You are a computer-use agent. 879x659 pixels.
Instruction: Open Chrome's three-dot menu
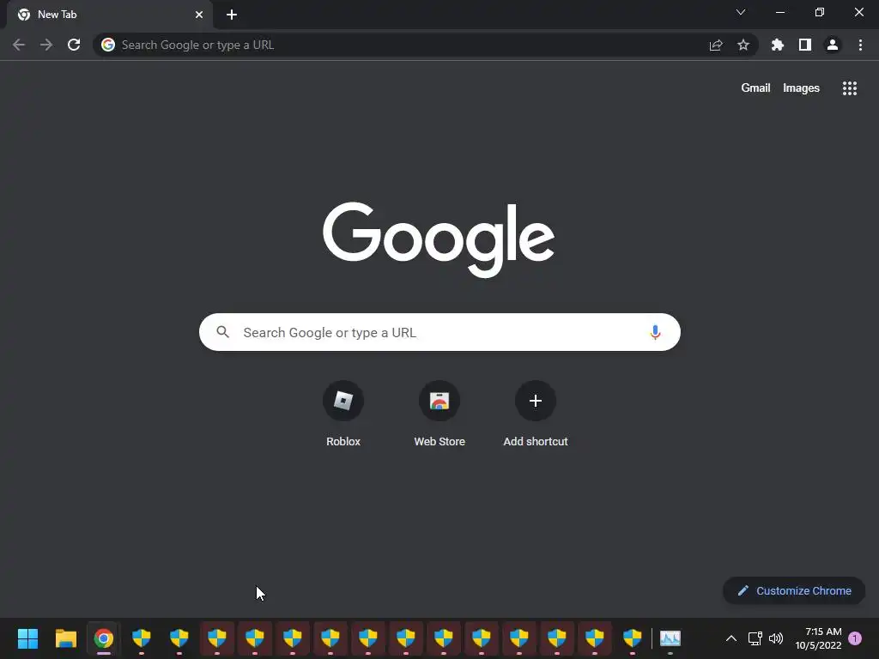860,45
